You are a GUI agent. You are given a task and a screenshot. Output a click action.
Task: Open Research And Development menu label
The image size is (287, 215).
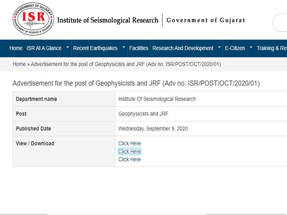(x=183, y=48)
